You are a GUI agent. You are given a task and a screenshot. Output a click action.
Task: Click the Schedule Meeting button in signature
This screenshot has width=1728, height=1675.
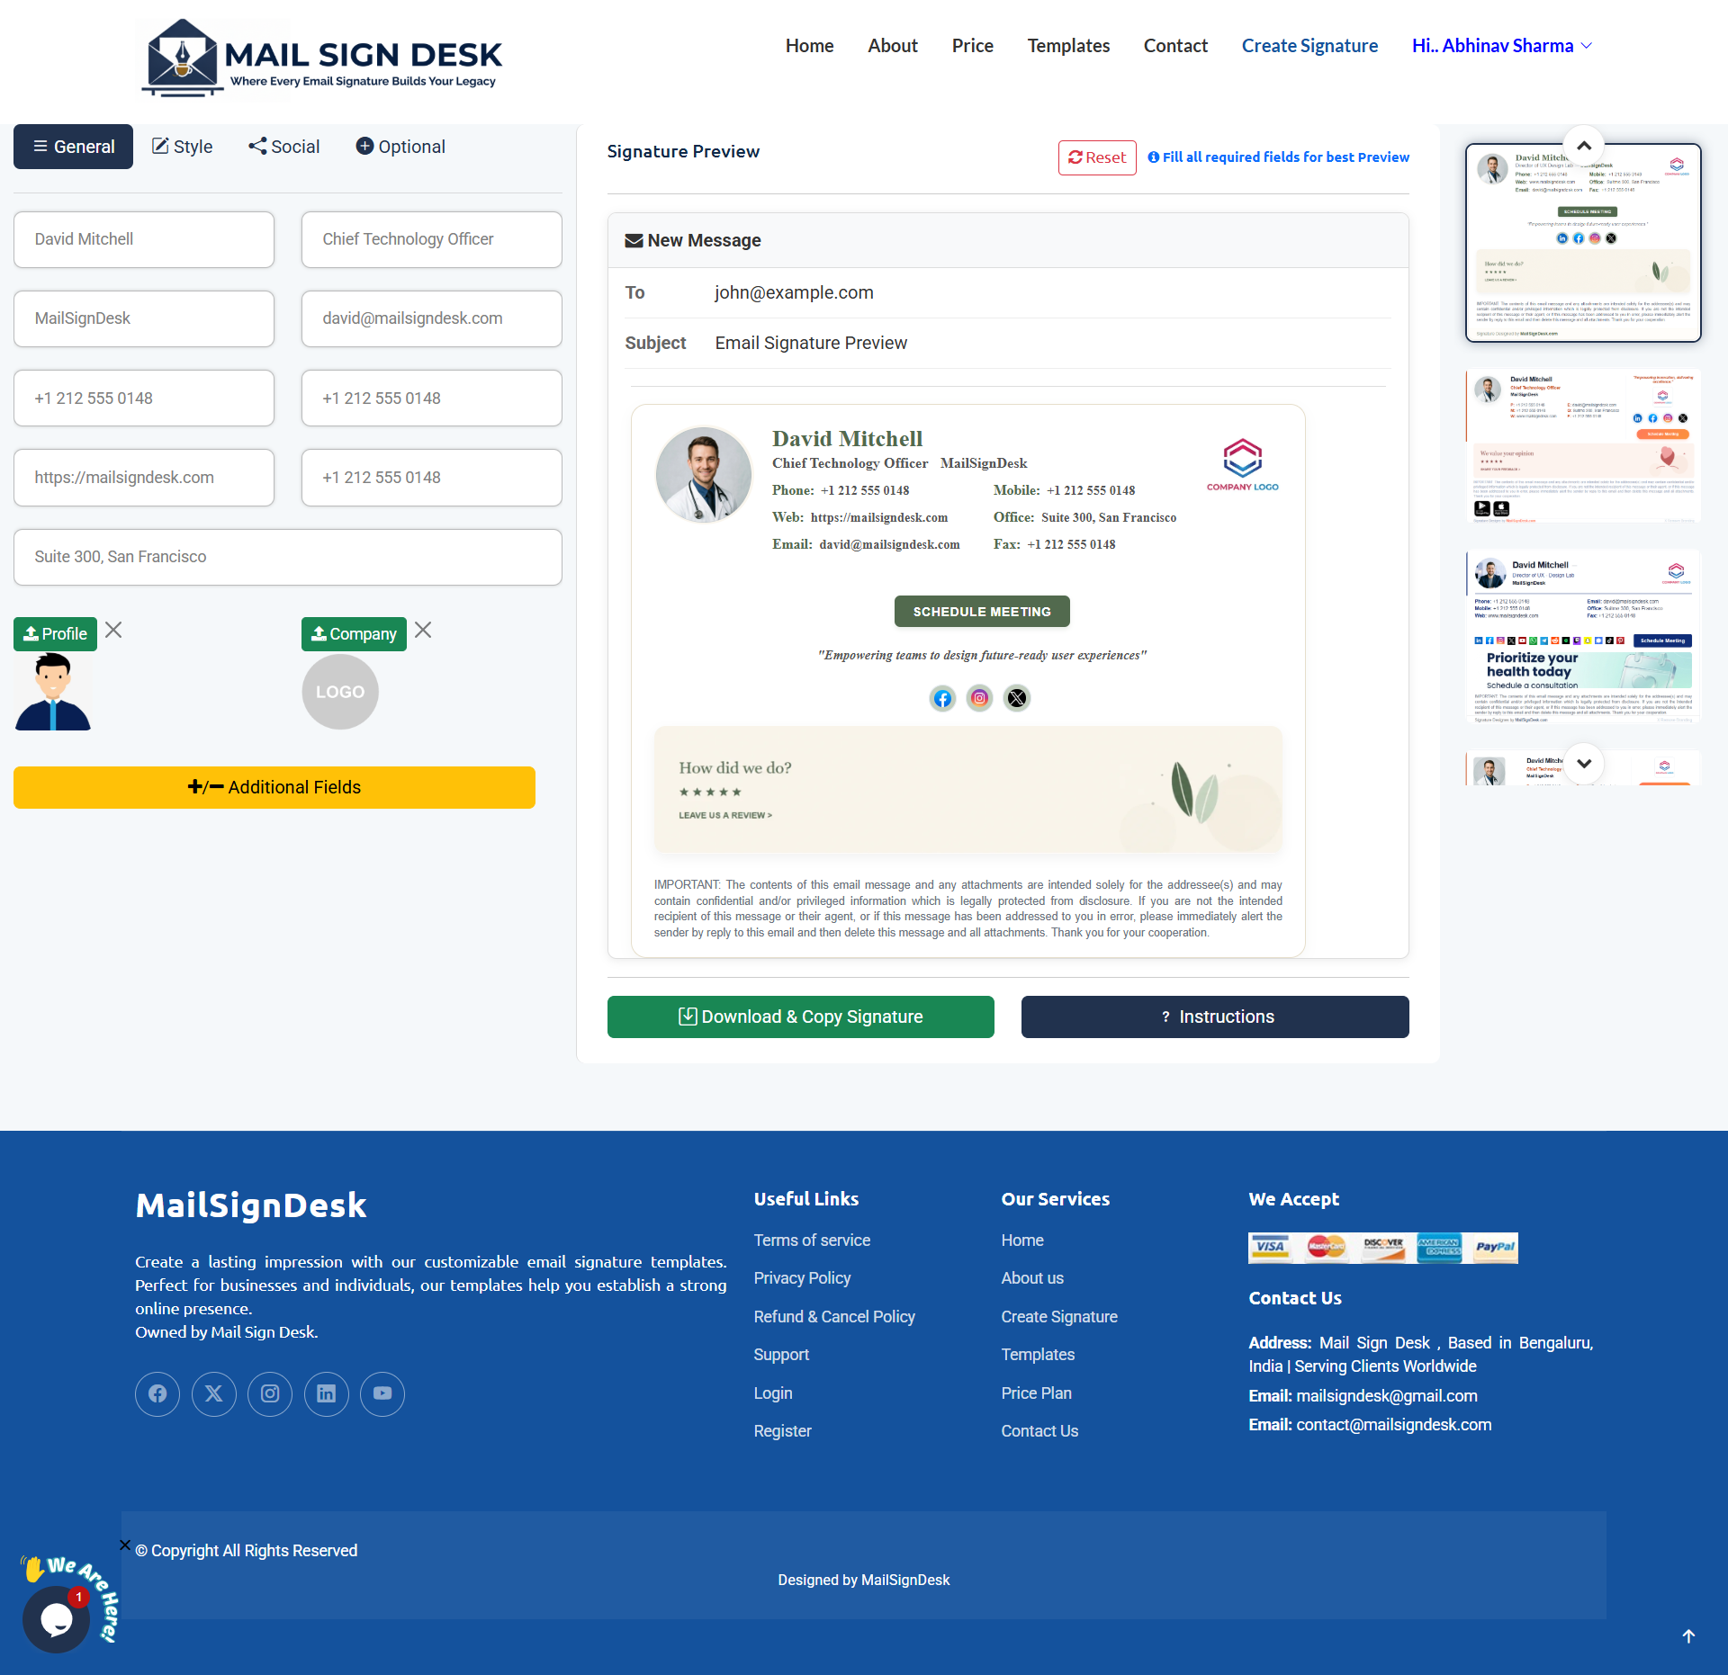982,612
